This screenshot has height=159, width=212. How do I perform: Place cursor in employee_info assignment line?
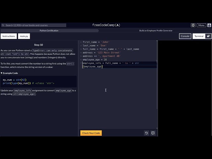[111, 63]
